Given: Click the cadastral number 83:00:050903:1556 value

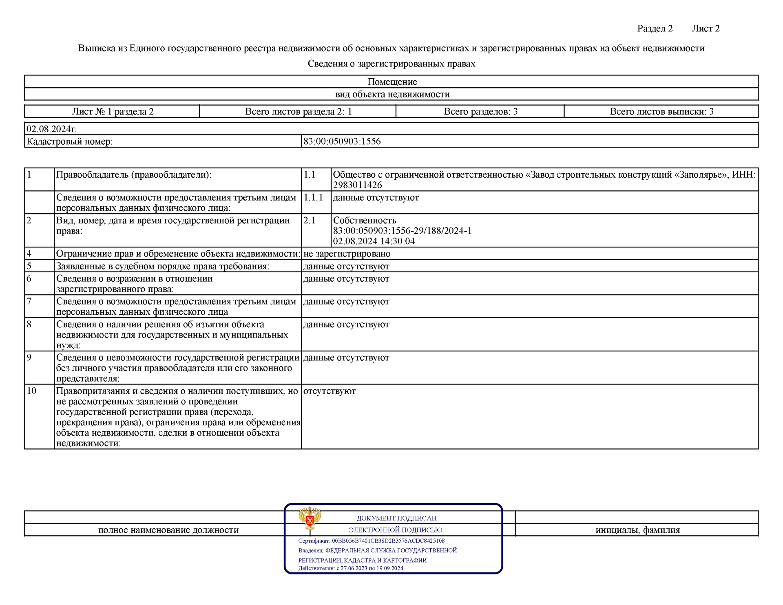Looking at the screenshot, I should click(342, 141).
